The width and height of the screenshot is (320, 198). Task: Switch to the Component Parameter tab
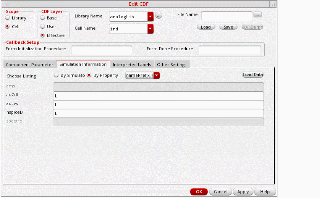[29, 64]
